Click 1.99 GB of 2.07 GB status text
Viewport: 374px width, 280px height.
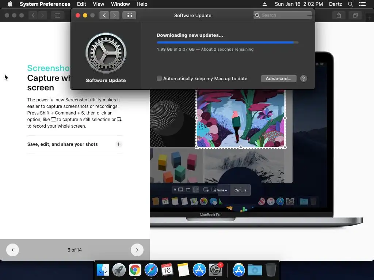click(x=205, y=49)
